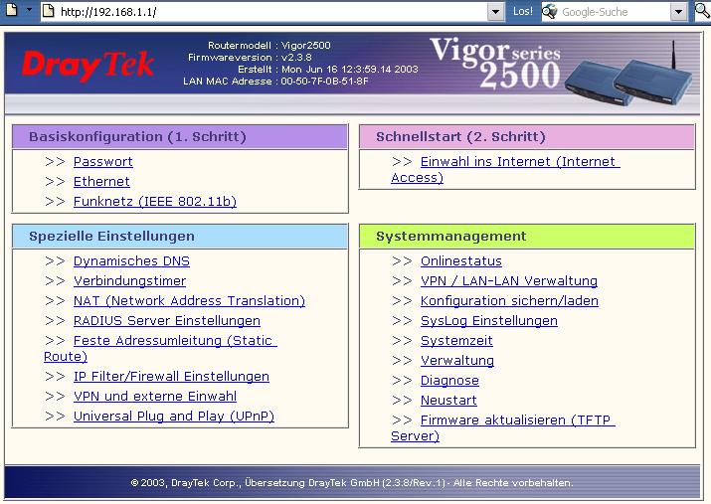Click the Firmwareversion v2.3.8 text
The image size is (711, 504).
tap(250, 58)
